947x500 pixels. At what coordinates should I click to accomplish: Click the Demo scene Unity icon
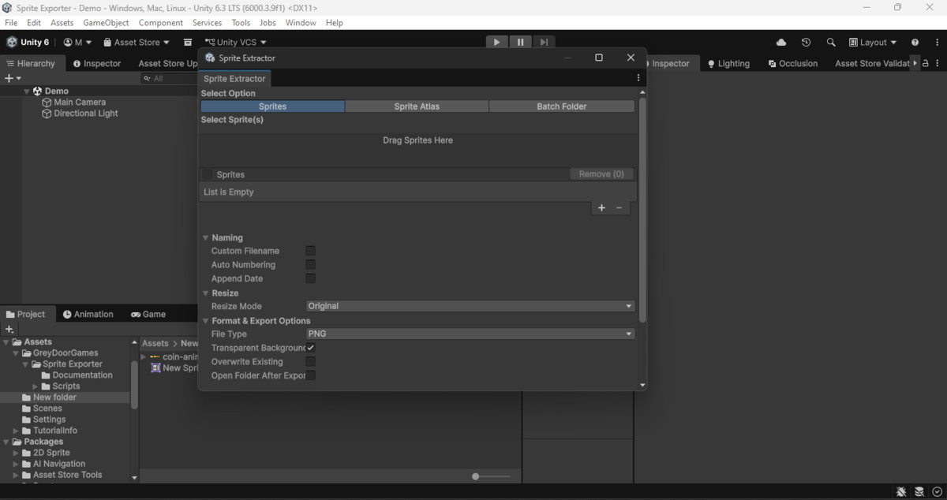tap(37, 91)
